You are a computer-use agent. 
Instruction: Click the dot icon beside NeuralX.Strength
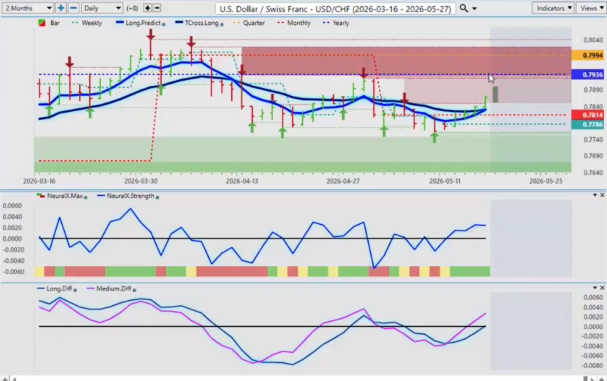tap(157, 197)
